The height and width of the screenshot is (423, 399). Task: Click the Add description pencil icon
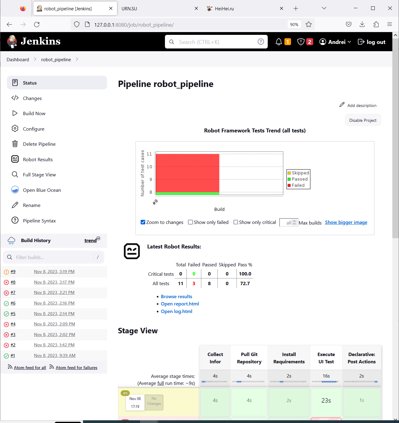coord(342,105)
